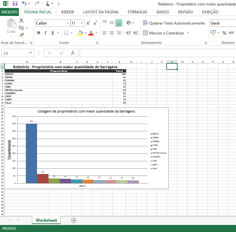Open the Geral number format combo box
236x232 pixels.
[x=223, y=23]
